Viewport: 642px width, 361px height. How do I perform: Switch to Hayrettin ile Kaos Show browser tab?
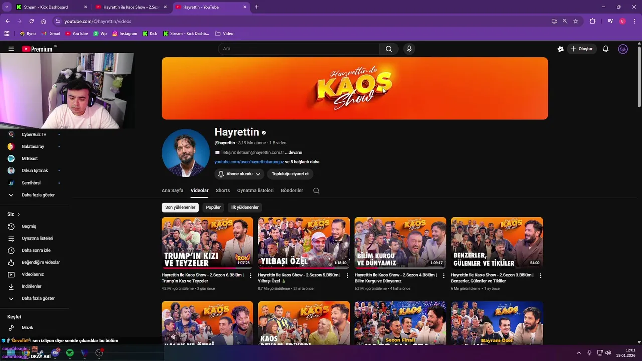tap(131, 7)
